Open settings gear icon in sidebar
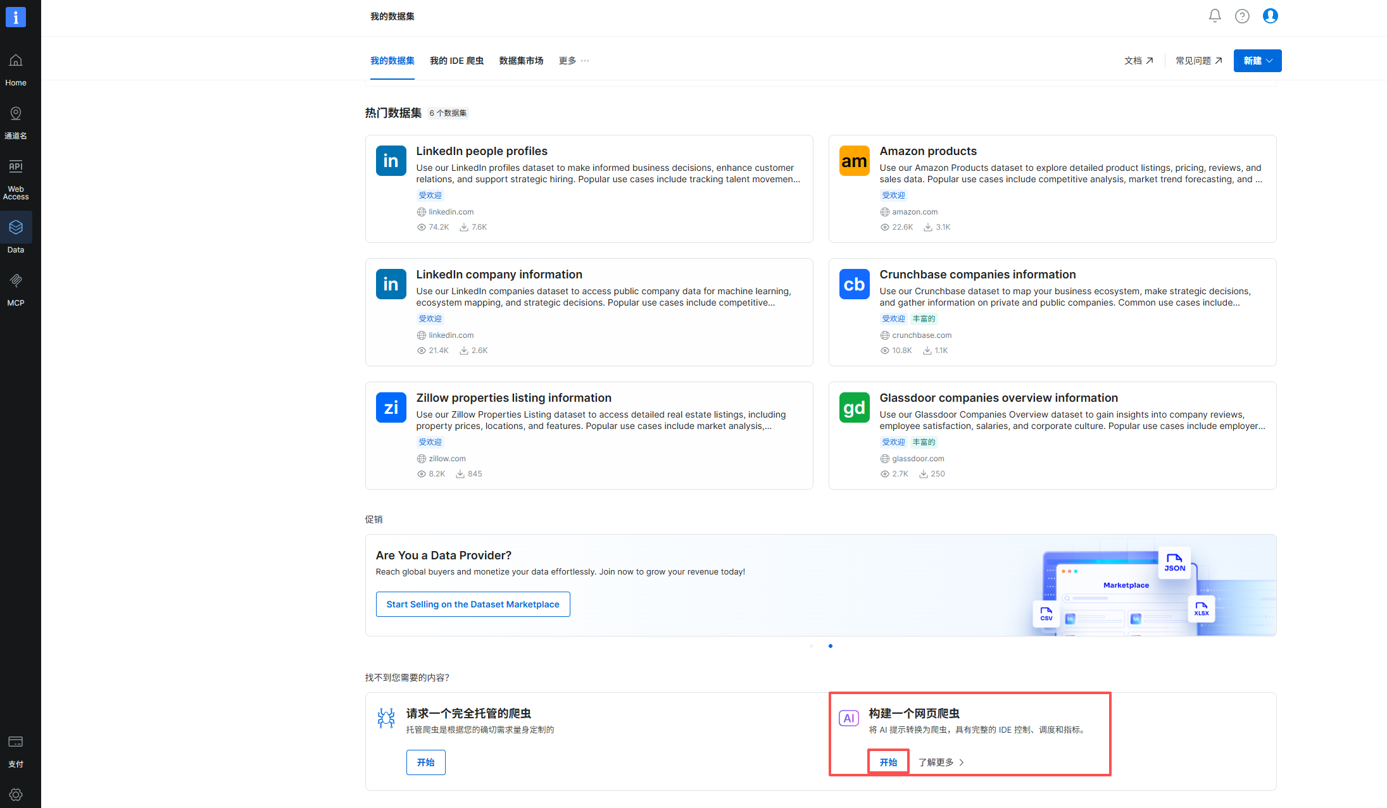The width and height of the screenshot is (1387, 808). click(16, 795)
